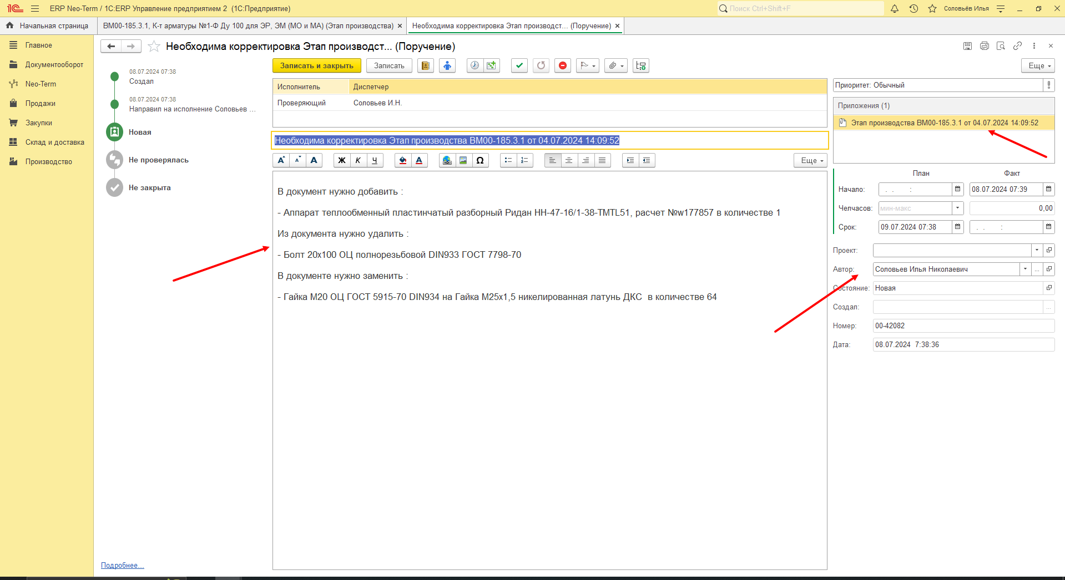Click the blue person executor icon

[447, 65]
